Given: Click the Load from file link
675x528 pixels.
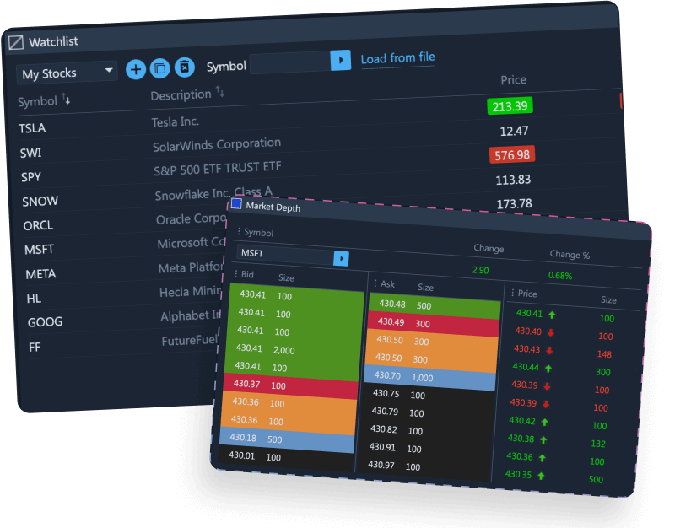Looking at the screenshot, I should (x=397, y=57).
